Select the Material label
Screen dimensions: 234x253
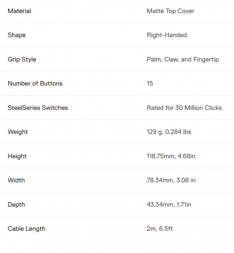click(19, 11)
